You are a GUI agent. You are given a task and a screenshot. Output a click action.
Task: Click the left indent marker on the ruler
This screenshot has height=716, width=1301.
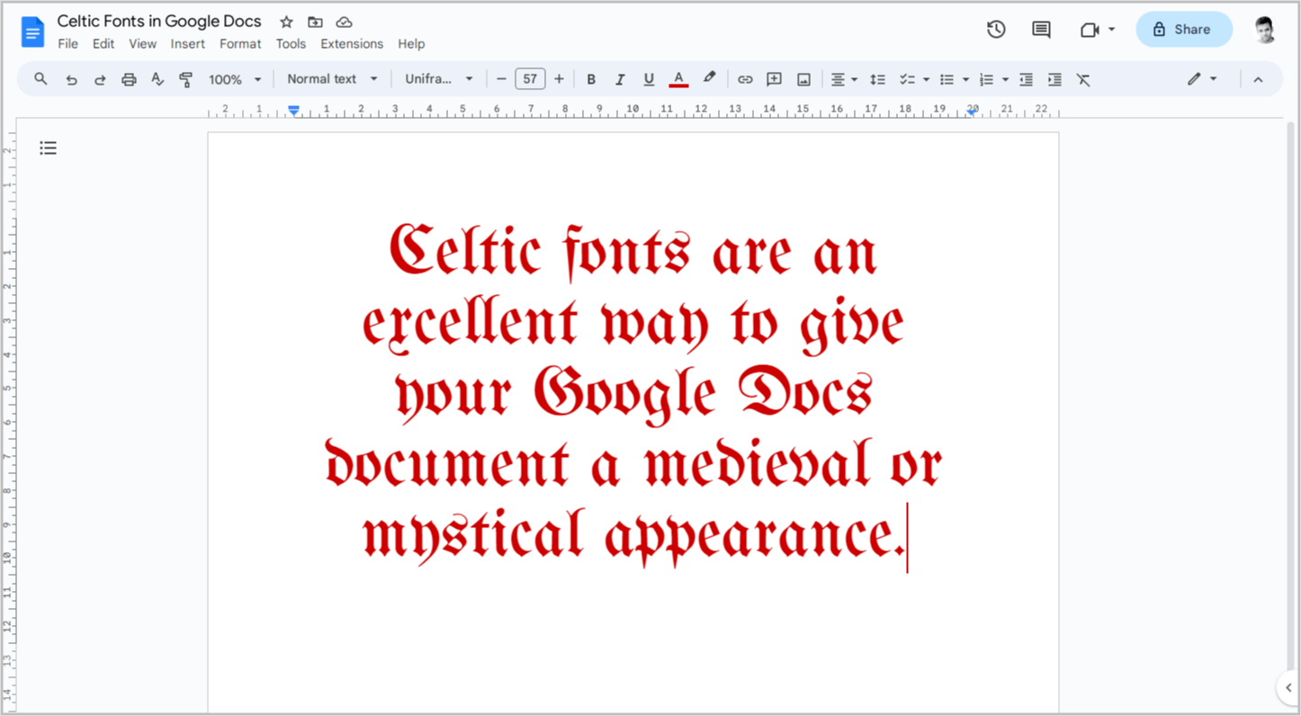[293, 110]
